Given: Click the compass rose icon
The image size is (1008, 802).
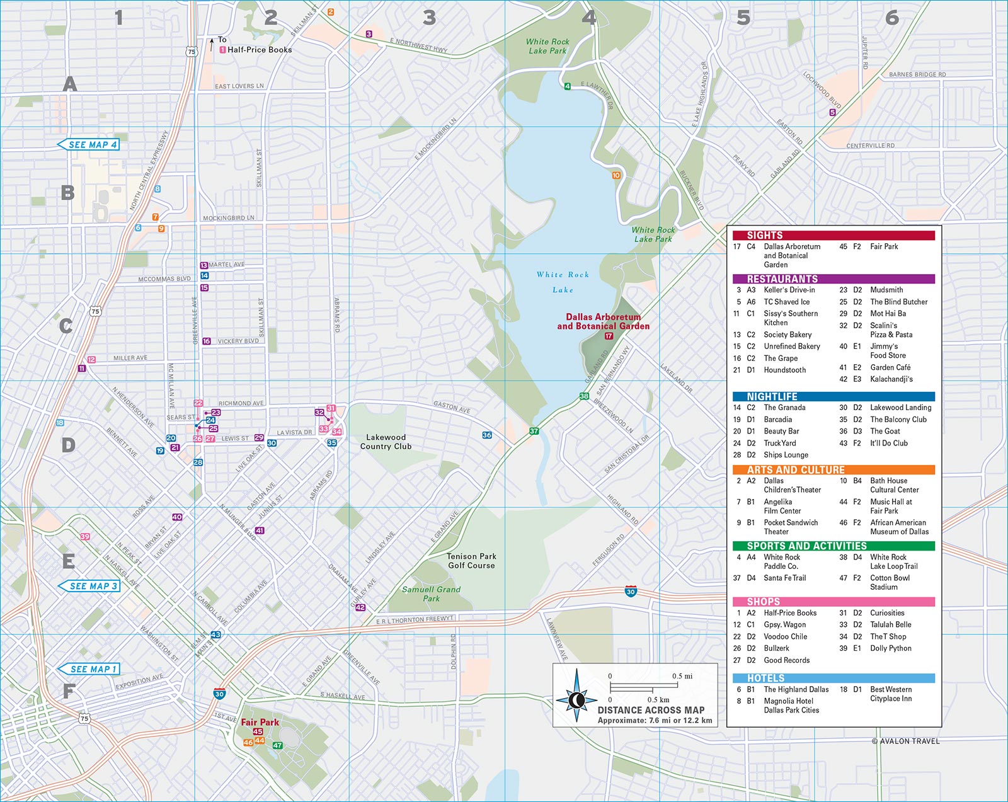Looking at the screenshot, I should pyautogui.click(x=576, y=699).
